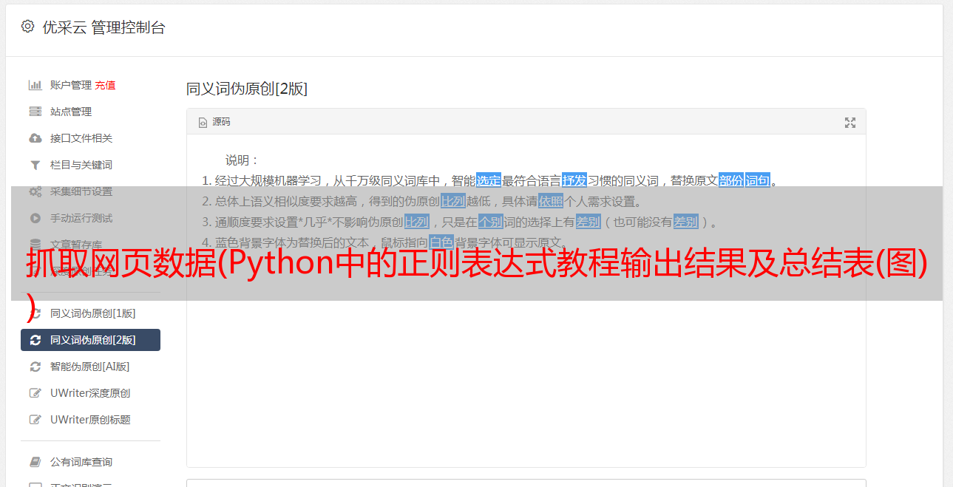953x487 pixels.
Task: Select the 站点管理 server icon
Action: click(x=35, y=112)
